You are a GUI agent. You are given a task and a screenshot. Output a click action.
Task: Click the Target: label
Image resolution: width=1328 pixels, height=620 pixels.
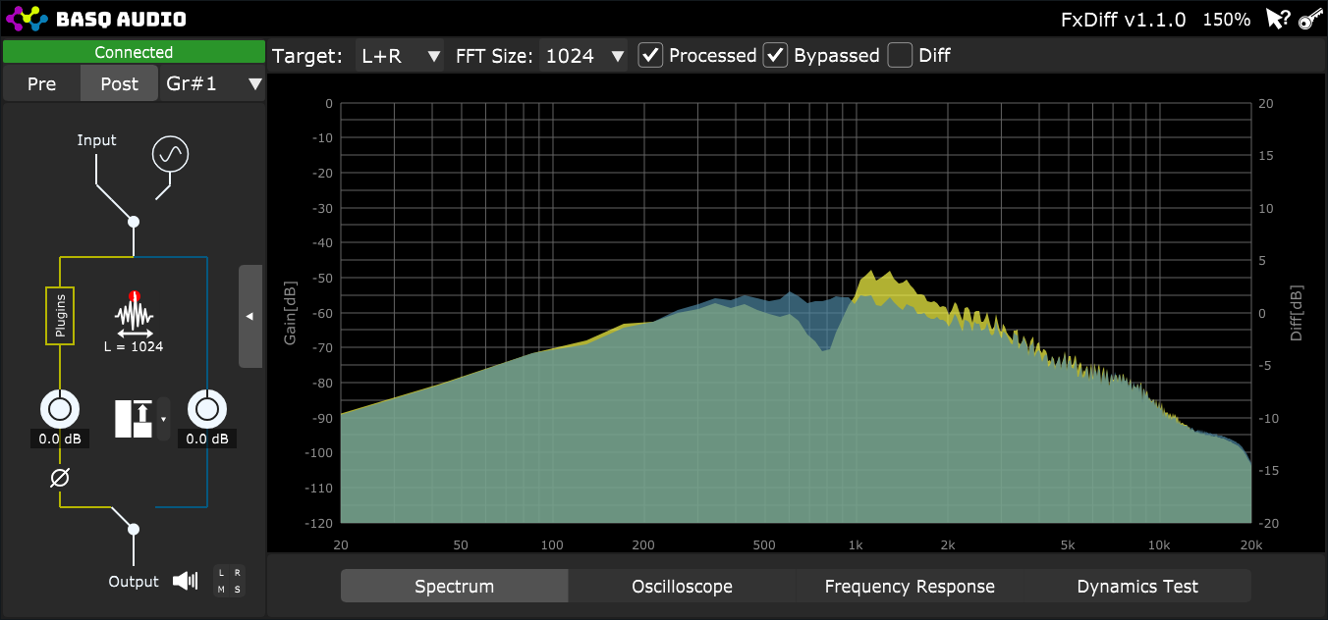(308, 56)
